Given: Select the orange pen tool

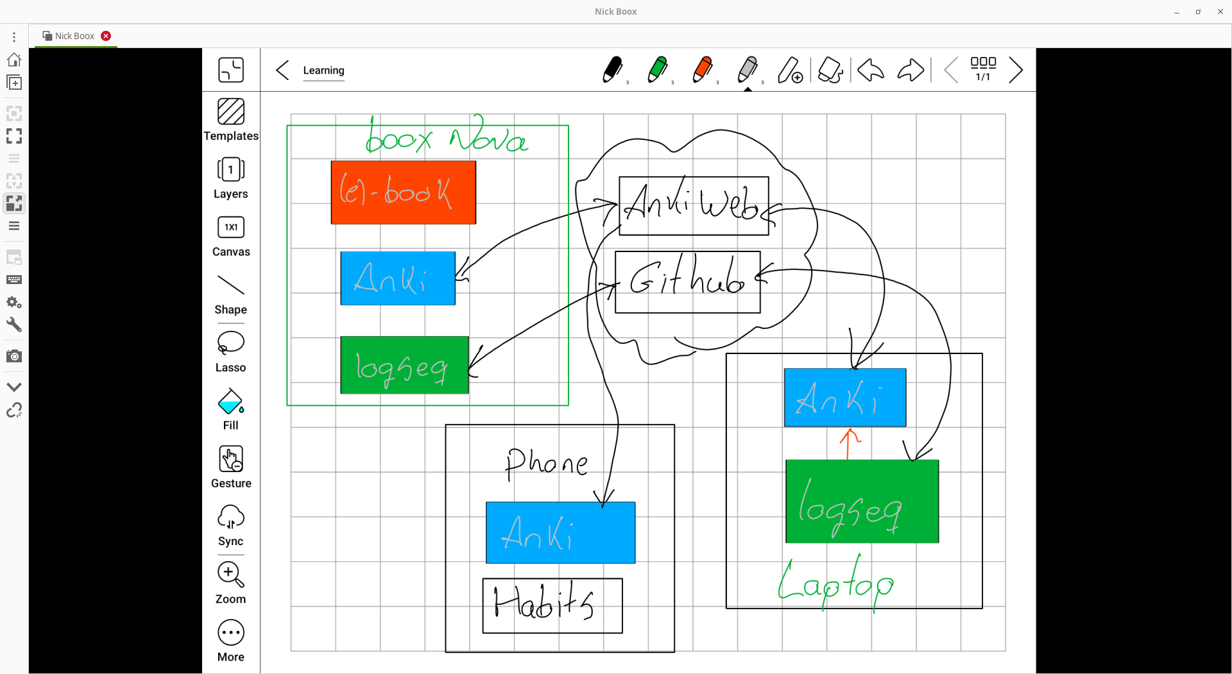Looking at the screenshot, I should click(x=703, y=70).
